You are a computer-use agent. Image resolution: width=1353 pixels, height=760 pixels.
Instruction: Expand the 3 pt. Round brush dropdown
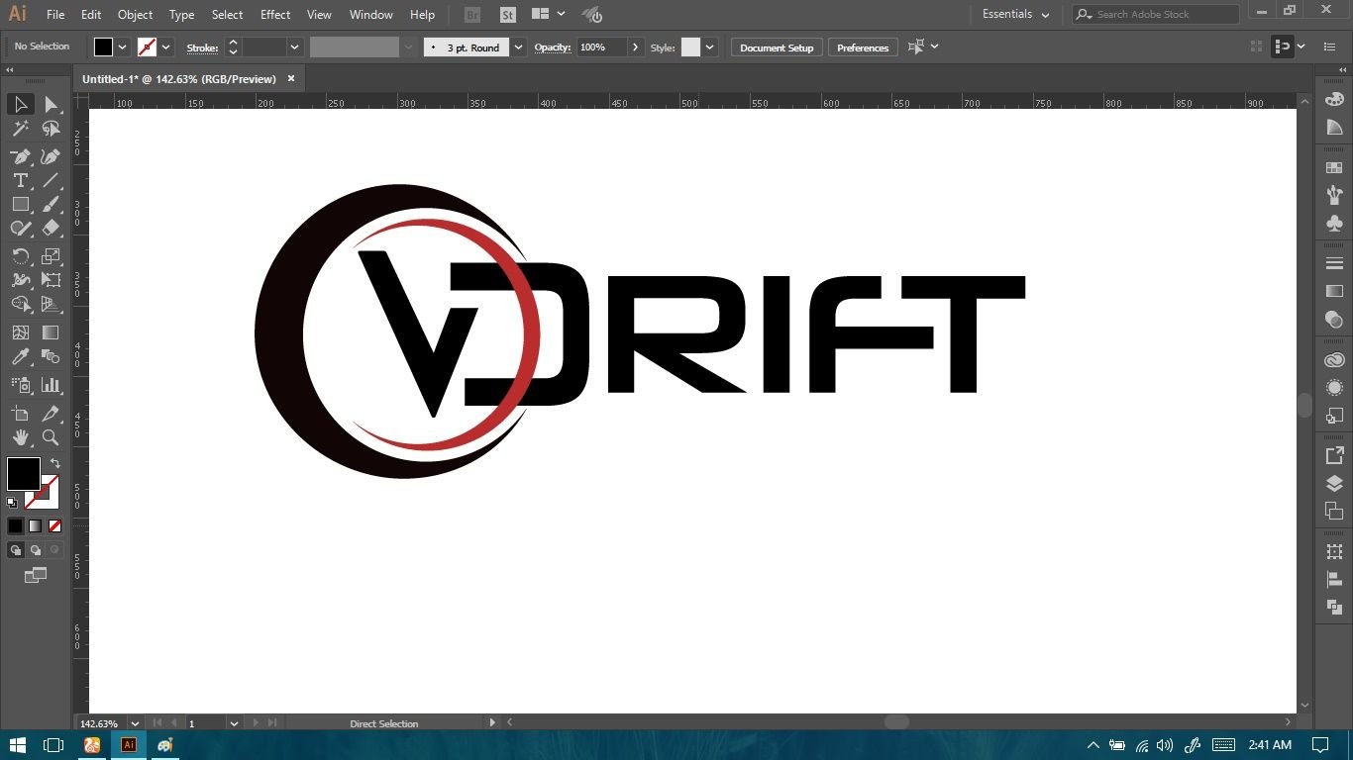(x=518, y=47)
